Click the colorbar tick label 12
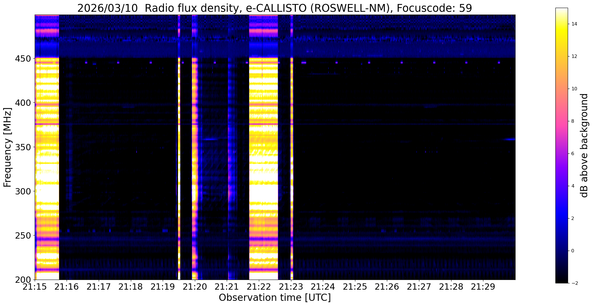Image resolution: width=593 pixels, height=306 pixels. [x=574, y=56]
